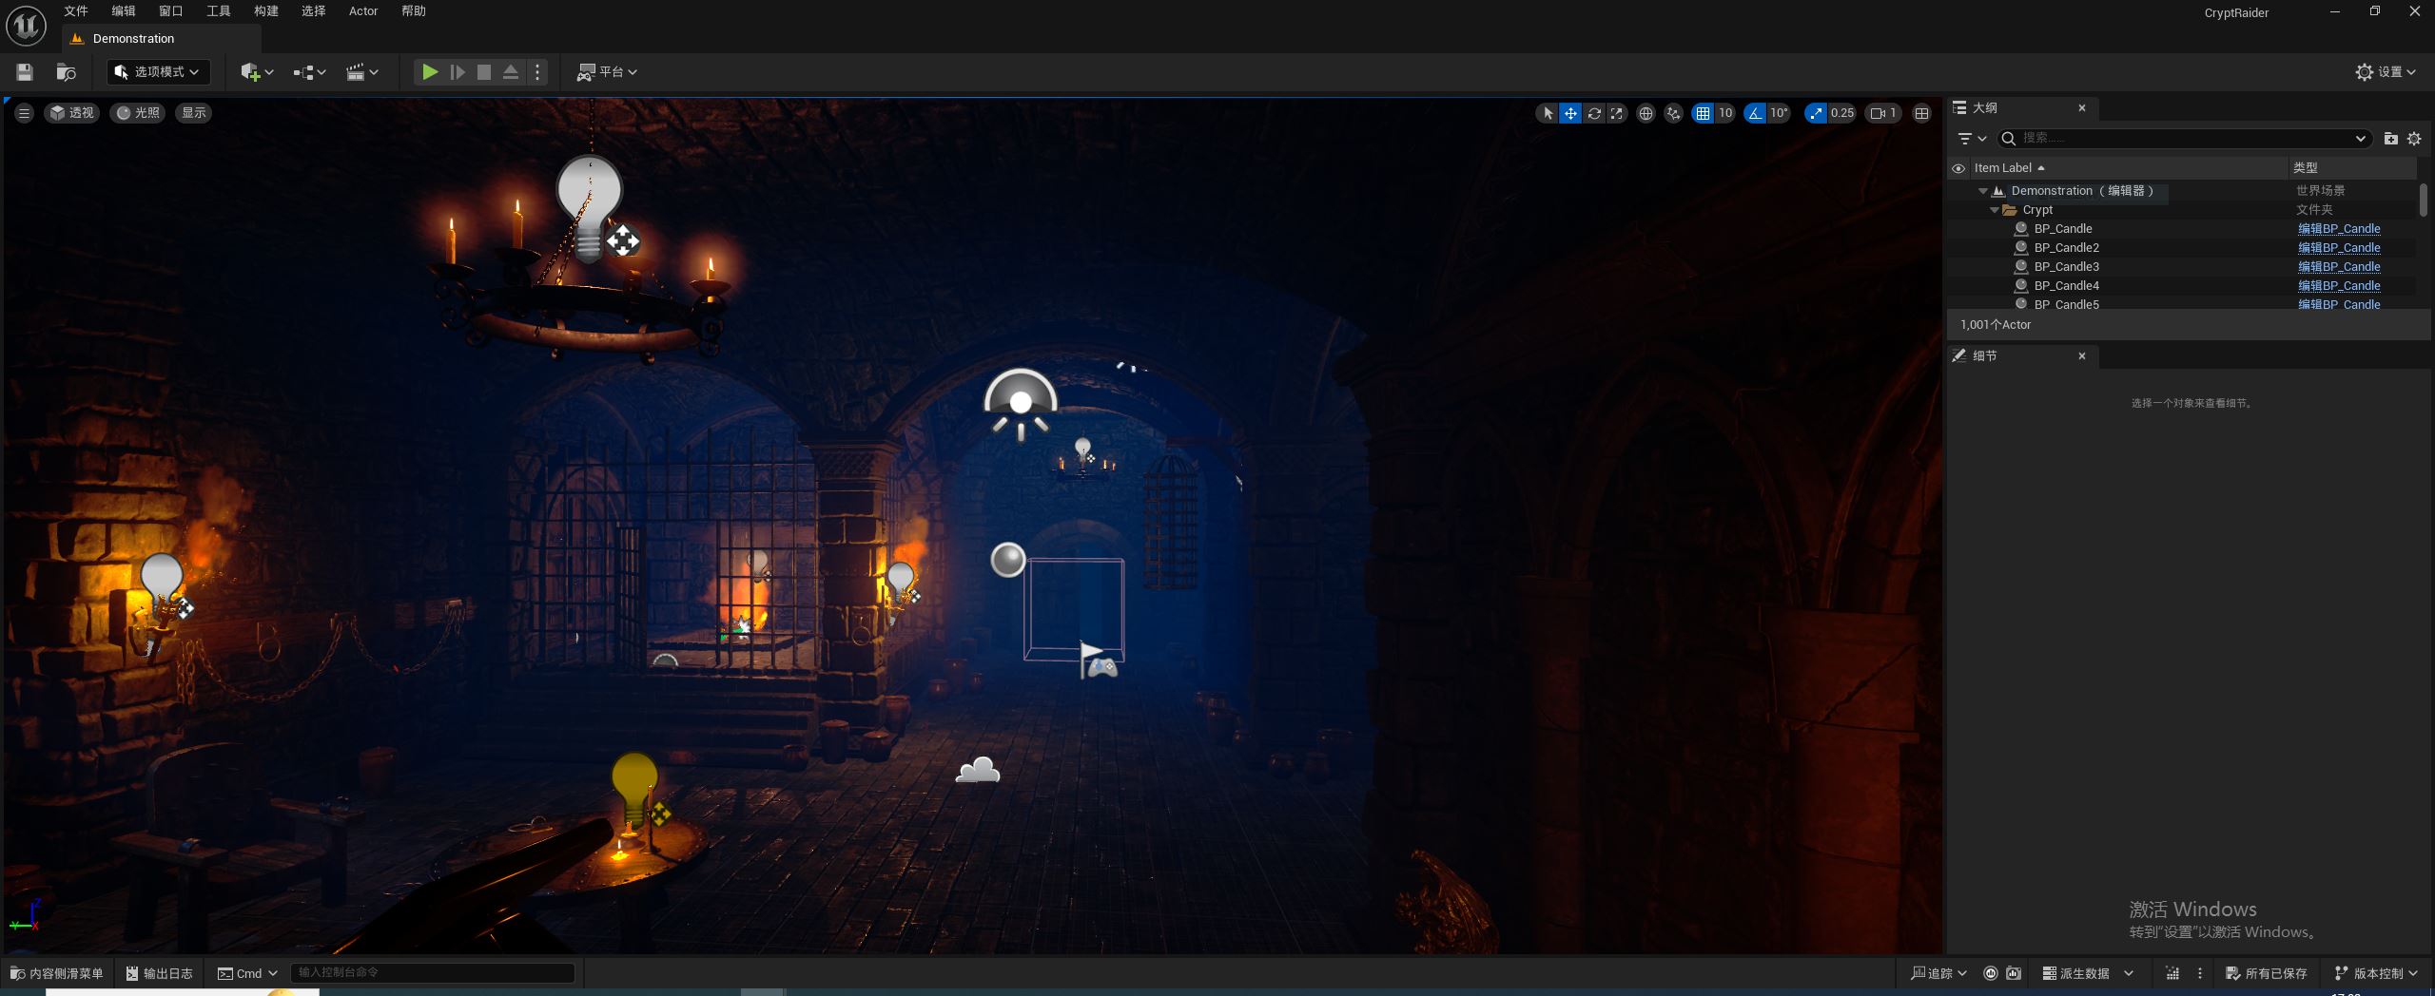
Task: Open the 选项模式 mode dropdown
Action: (x=158, y=72)
